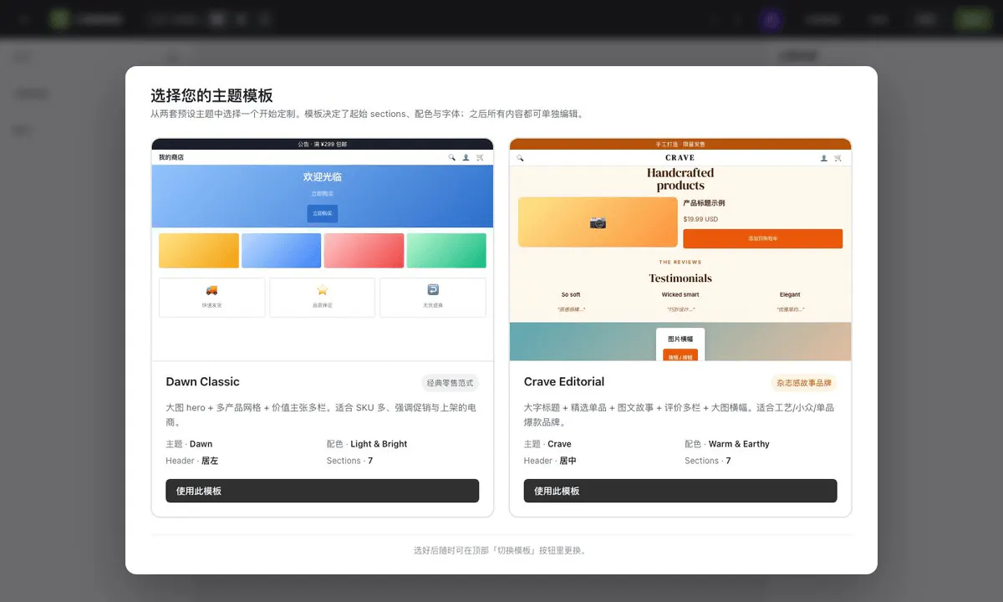Click the Crave announcement bar 手工打造
Viewport: 1003px width, 602px height.
[x=680, y=144]
